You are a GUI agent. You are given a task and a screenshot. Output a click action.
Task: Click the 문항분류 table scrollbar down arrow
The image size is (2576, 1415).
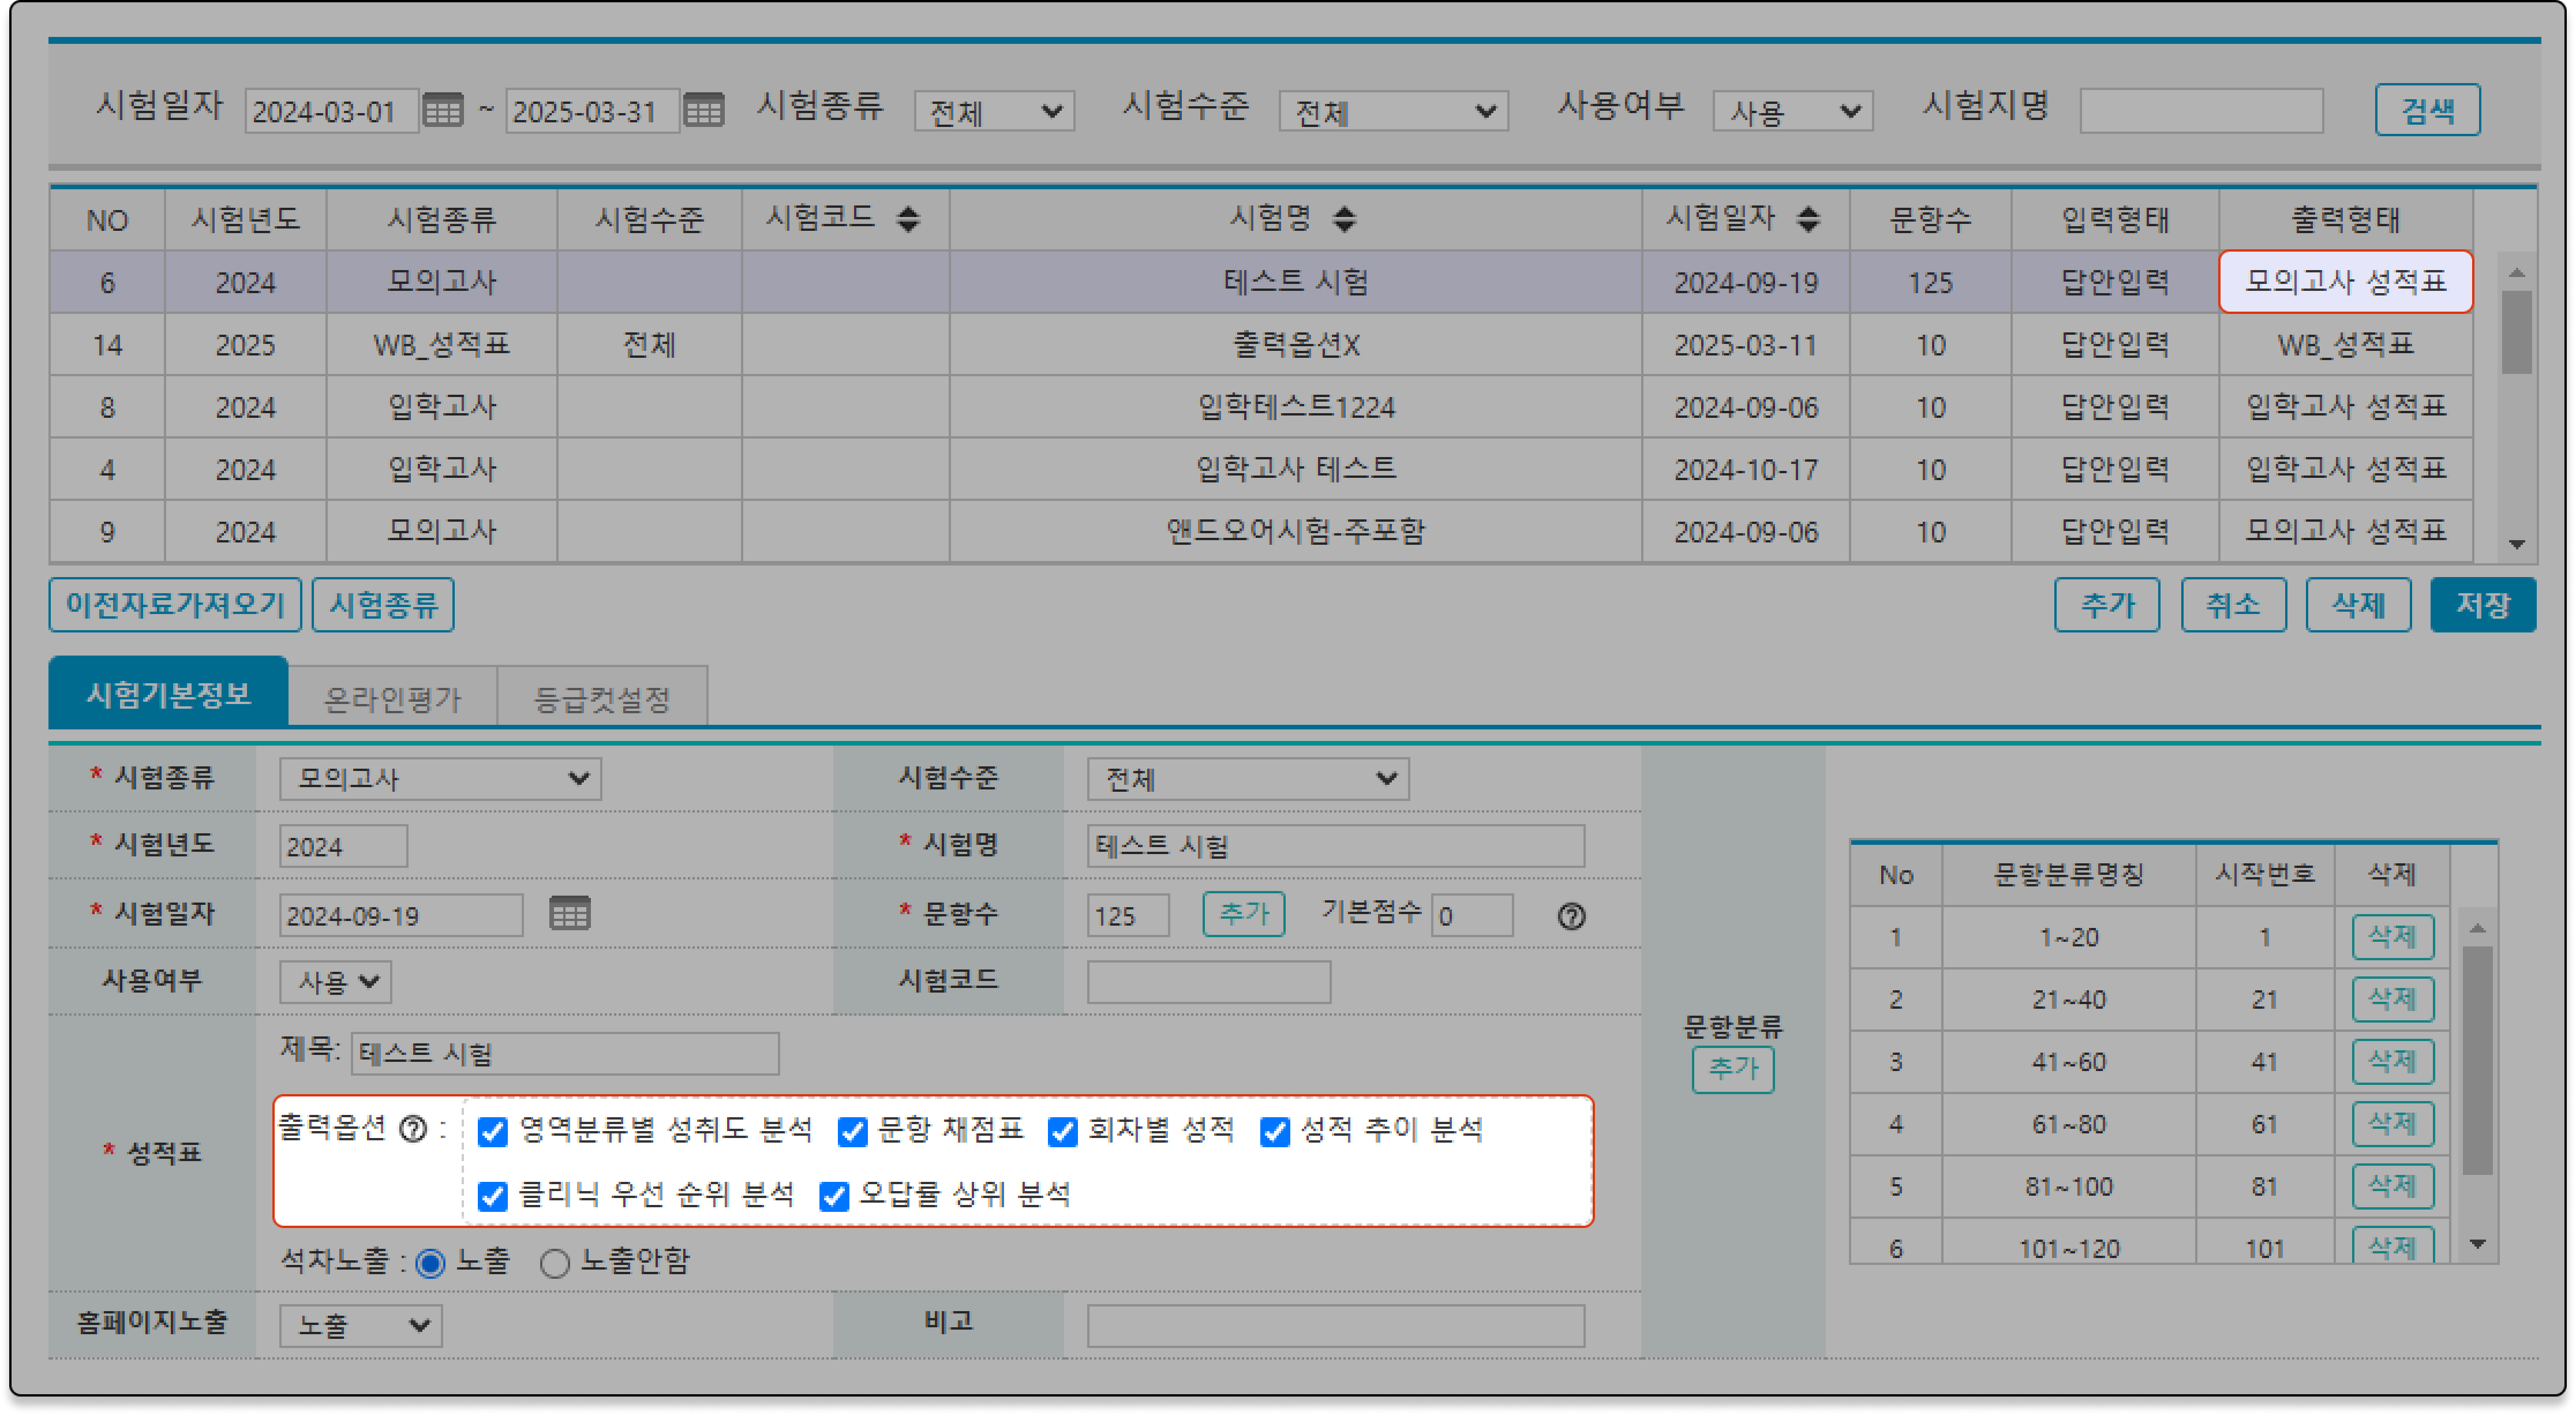2477,1244
